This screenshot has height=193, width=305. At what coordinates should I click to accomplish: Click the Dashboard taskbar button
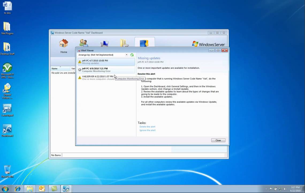click(66, 189)
